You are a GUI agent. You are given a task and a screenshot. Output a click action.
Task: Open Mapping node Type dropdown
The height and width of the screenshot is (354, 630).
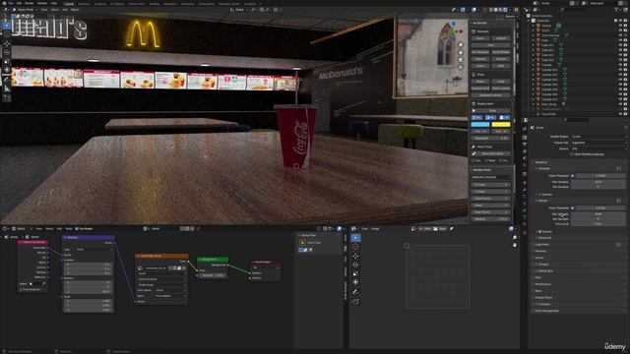[94, 249]
